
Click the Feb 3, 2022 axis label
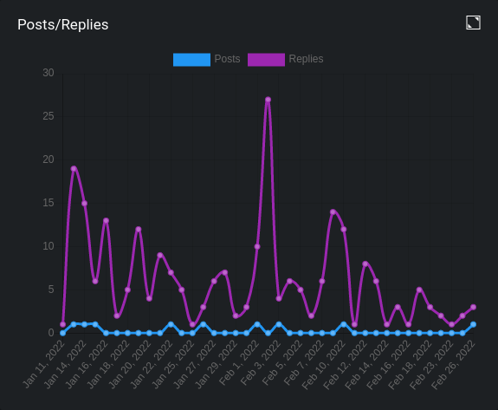pyautogui.click(x=261, y=362)
